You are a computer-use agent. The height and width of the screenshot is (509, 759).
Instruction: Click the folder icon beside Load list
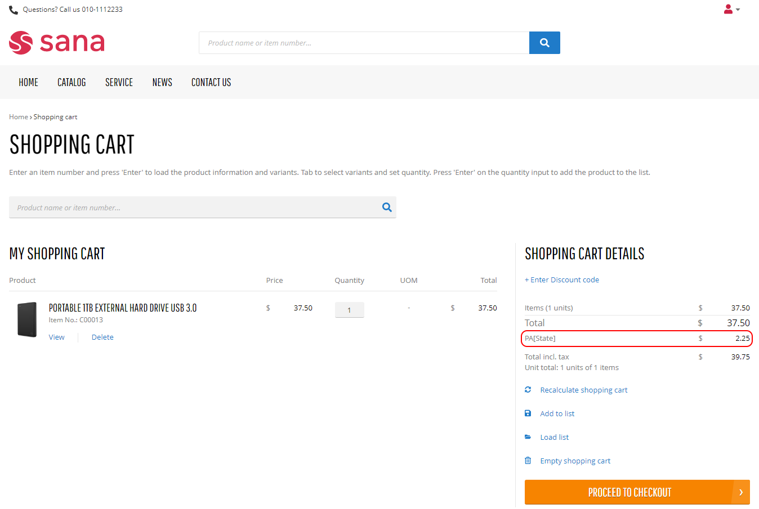528,437
